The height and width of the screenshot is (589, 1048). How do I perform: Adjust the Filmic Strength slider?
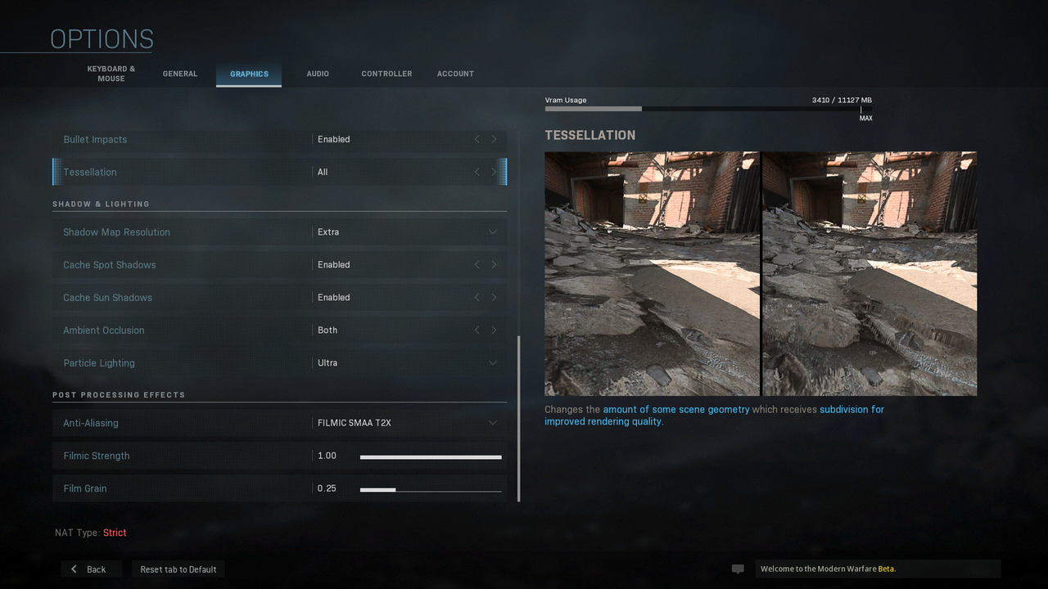431,456
